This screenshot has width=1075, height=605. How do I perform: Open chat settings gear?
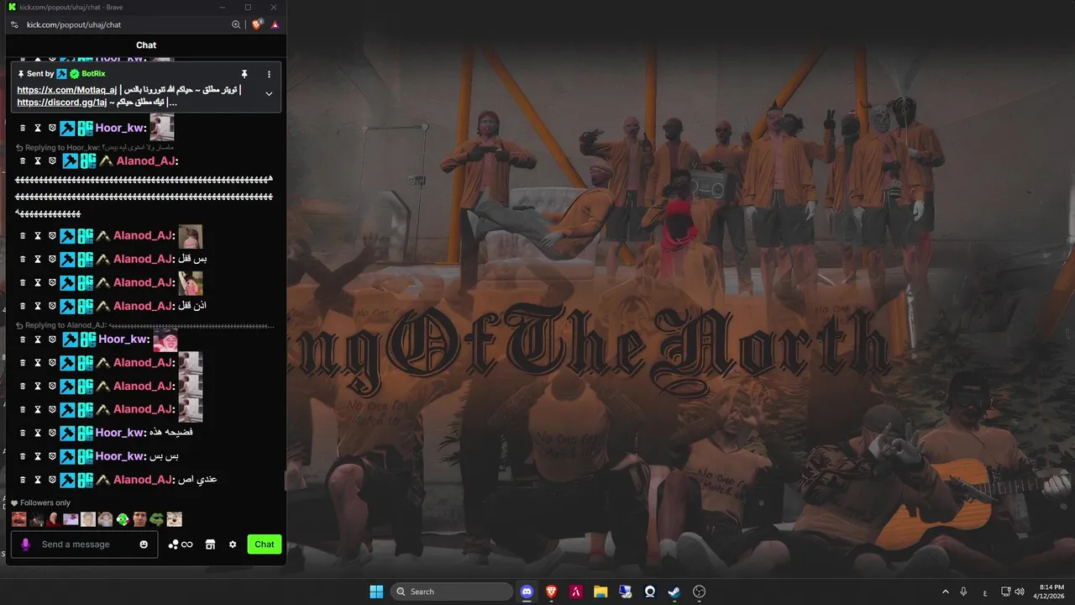pos(233,544)
